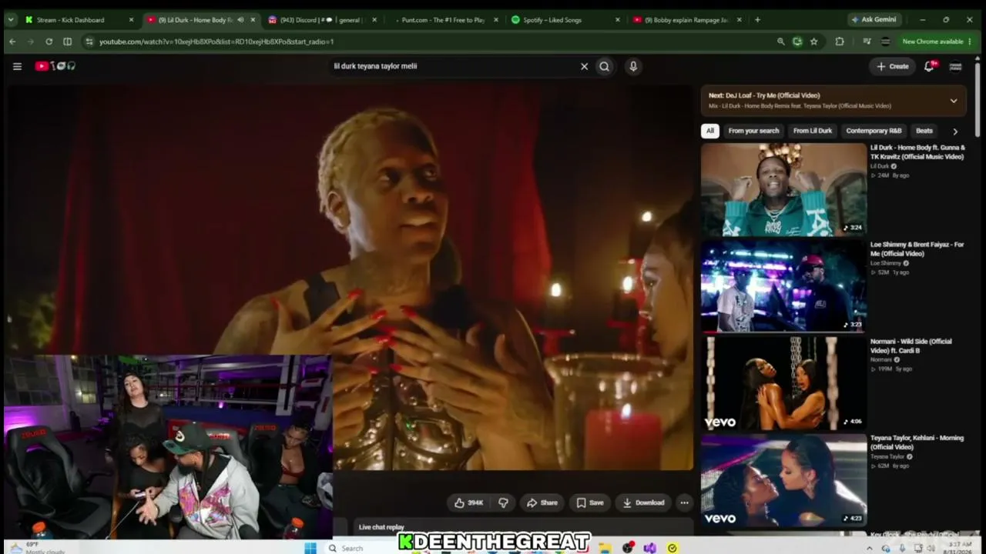This screenshot has width=986, height=554.
Task: Click the YouTube URL address bar
Action: [x=431, y=42]
